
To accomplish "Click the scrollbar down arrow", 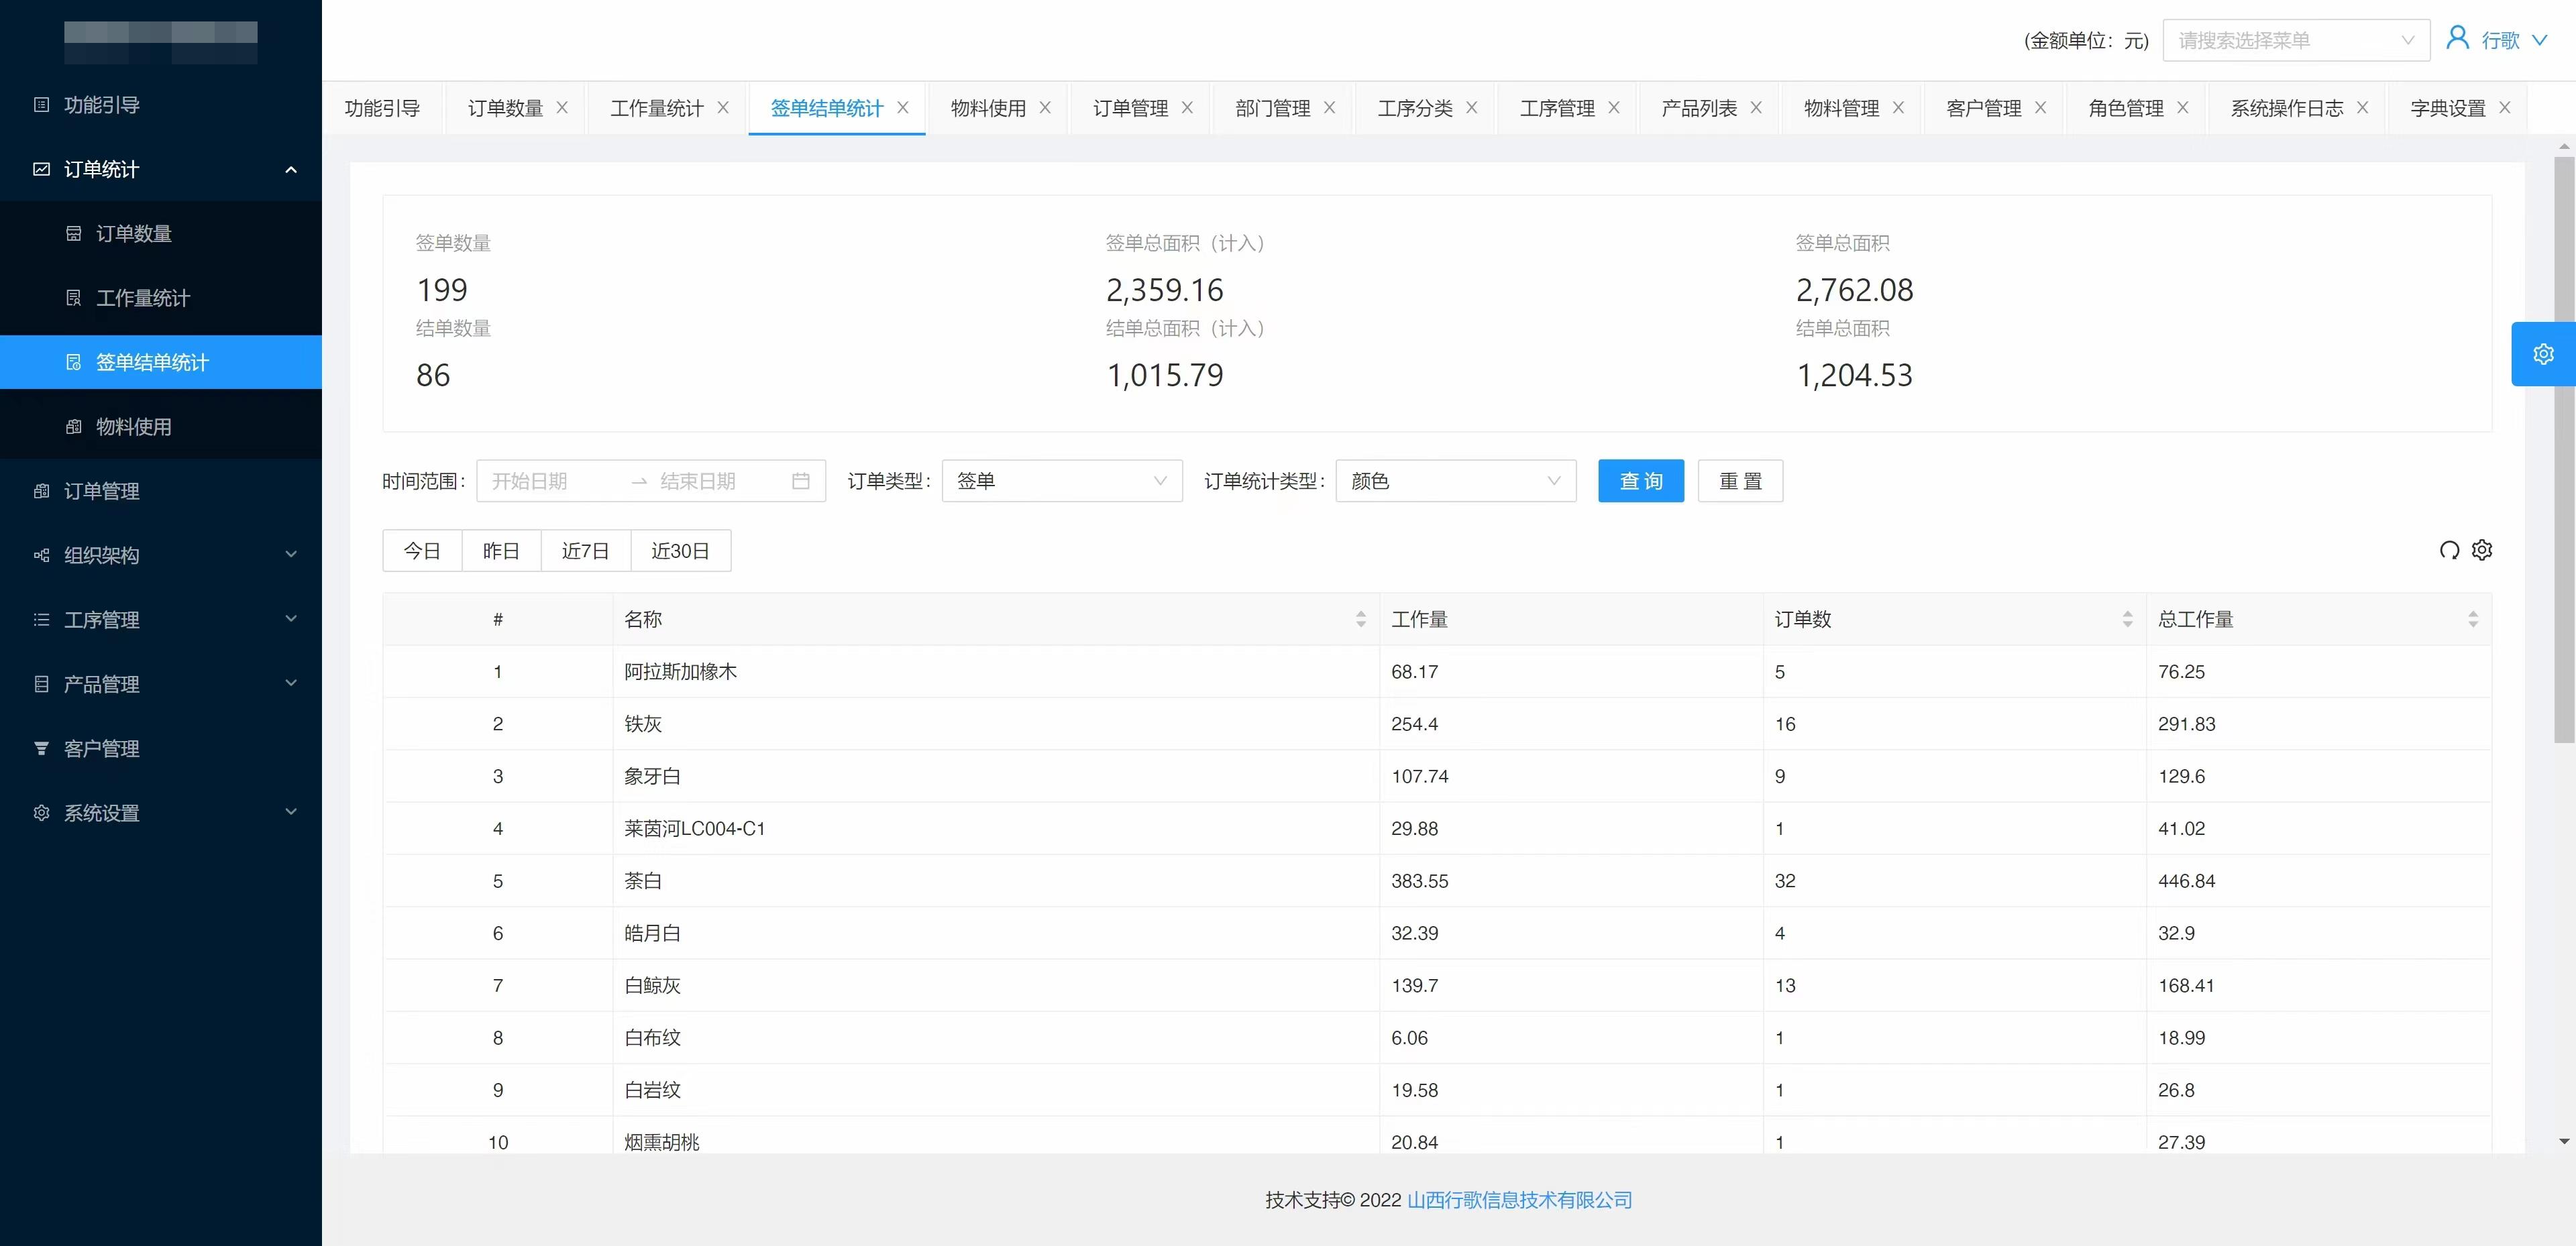I will [2564, 1141].
